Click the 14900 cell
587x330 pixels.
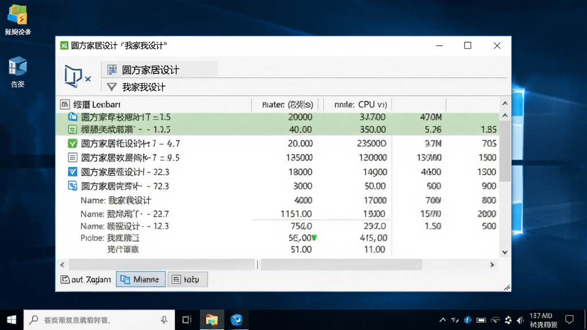tap(375, 172)
